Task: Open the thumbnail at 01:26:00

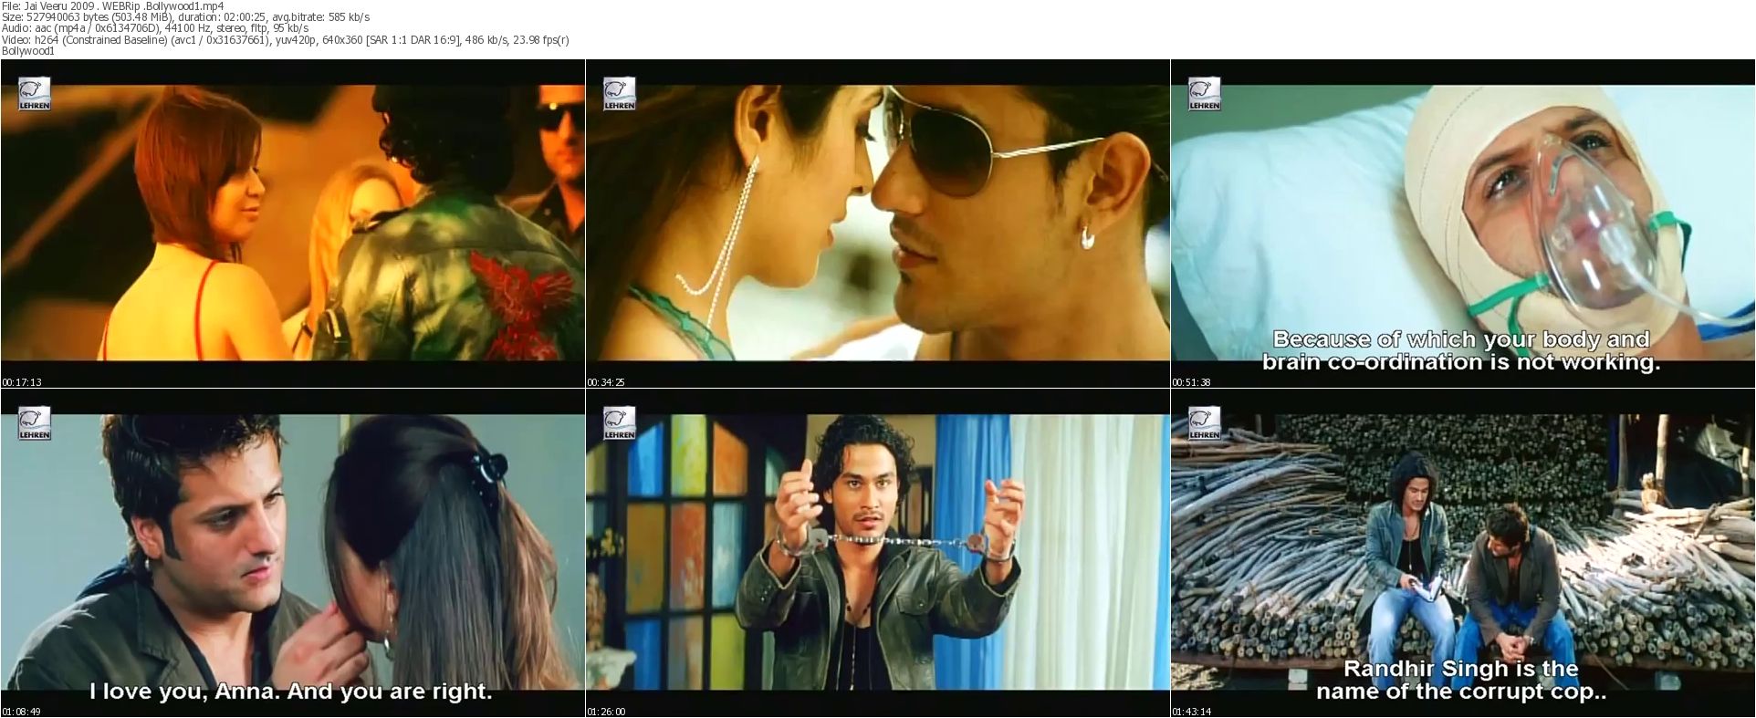Action: [877, 553]
